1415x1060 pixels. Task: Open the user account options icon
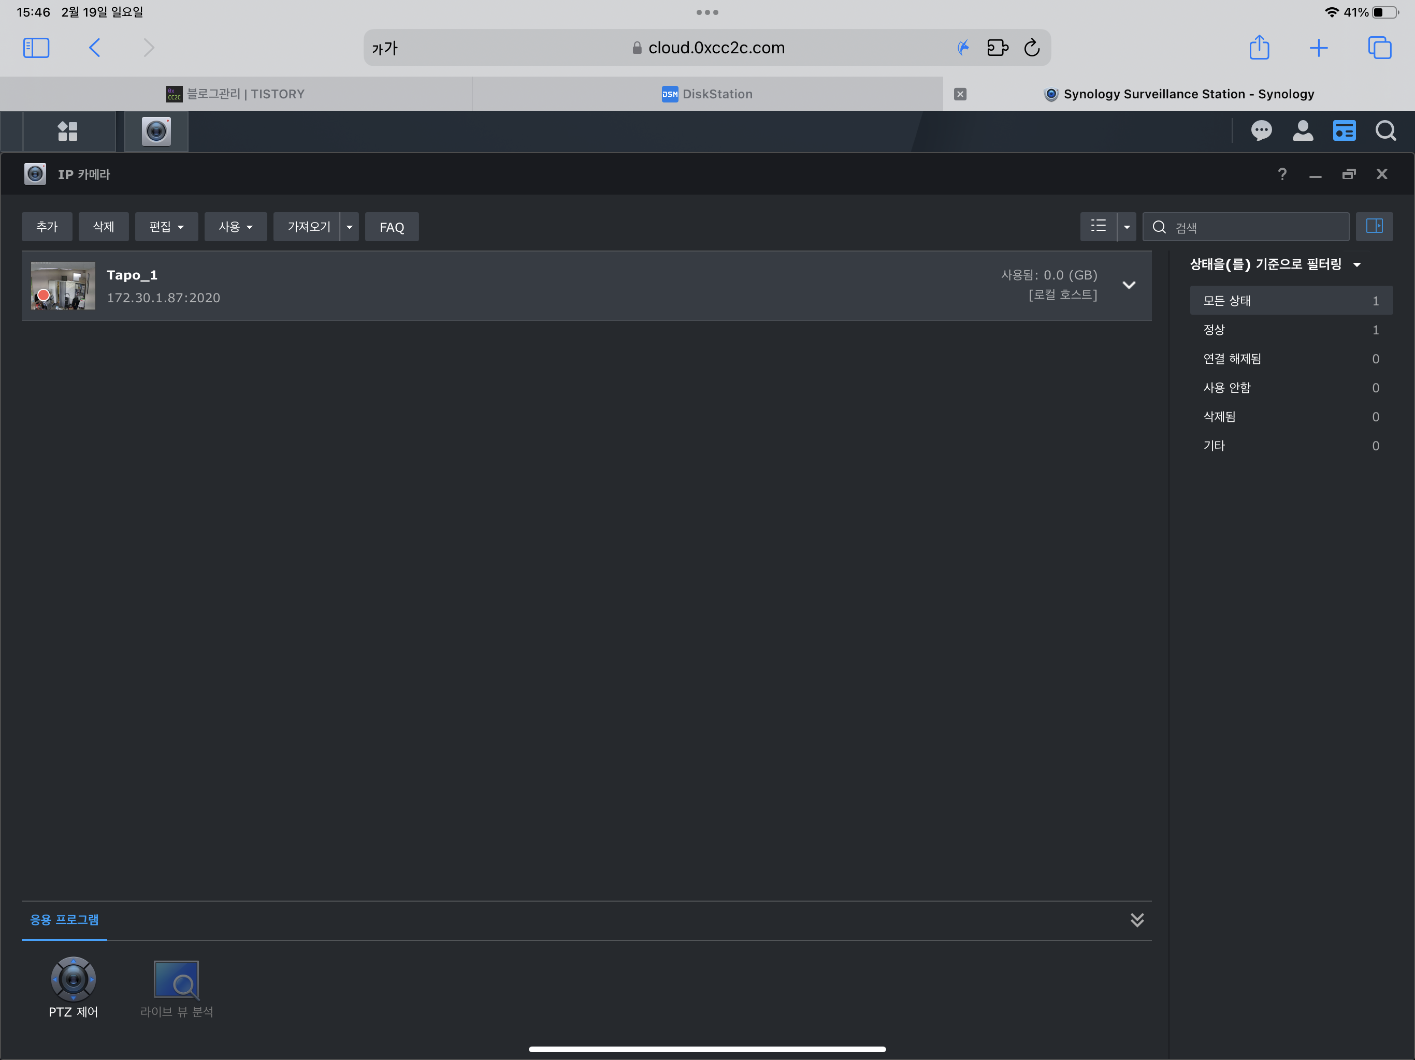point(1303,131)
